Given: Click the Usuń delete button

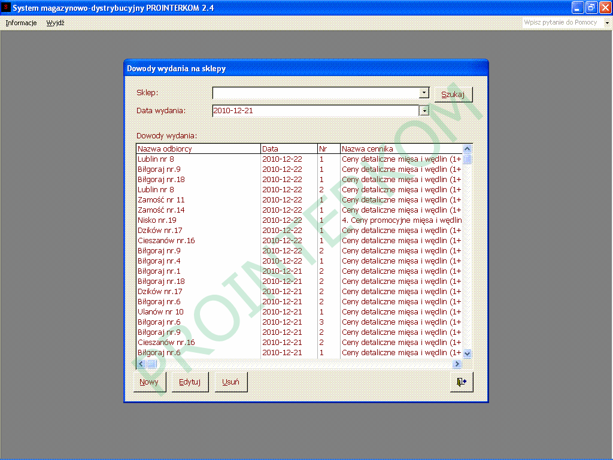Looking at the screenshot, I should (230, 382).
